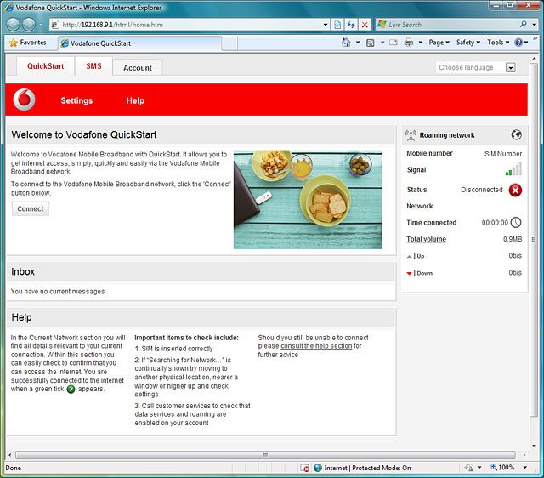544x478 pixels.
Task: Open the Tools menu
Action: [x=498, y=43]
